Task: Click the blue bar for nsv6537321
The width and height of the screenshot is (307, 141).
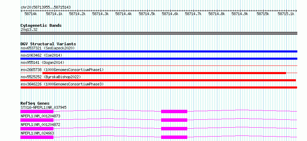Action: (159, 51)
